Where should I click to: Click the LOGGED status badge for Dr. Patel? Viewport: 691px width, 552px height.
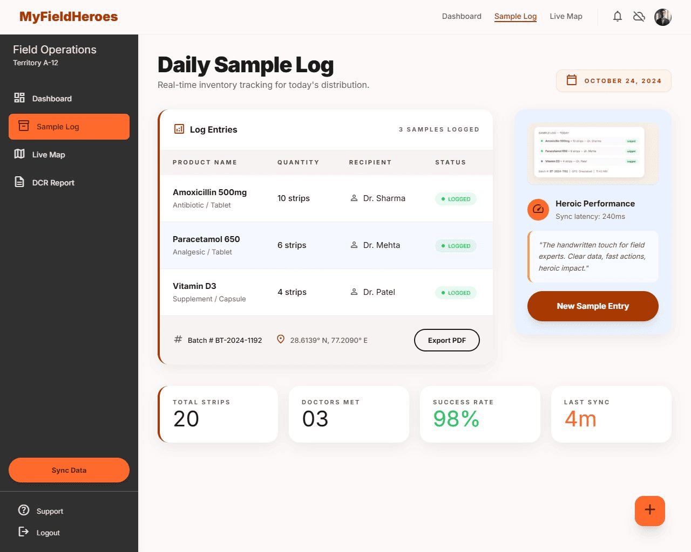tap(456, 293)
